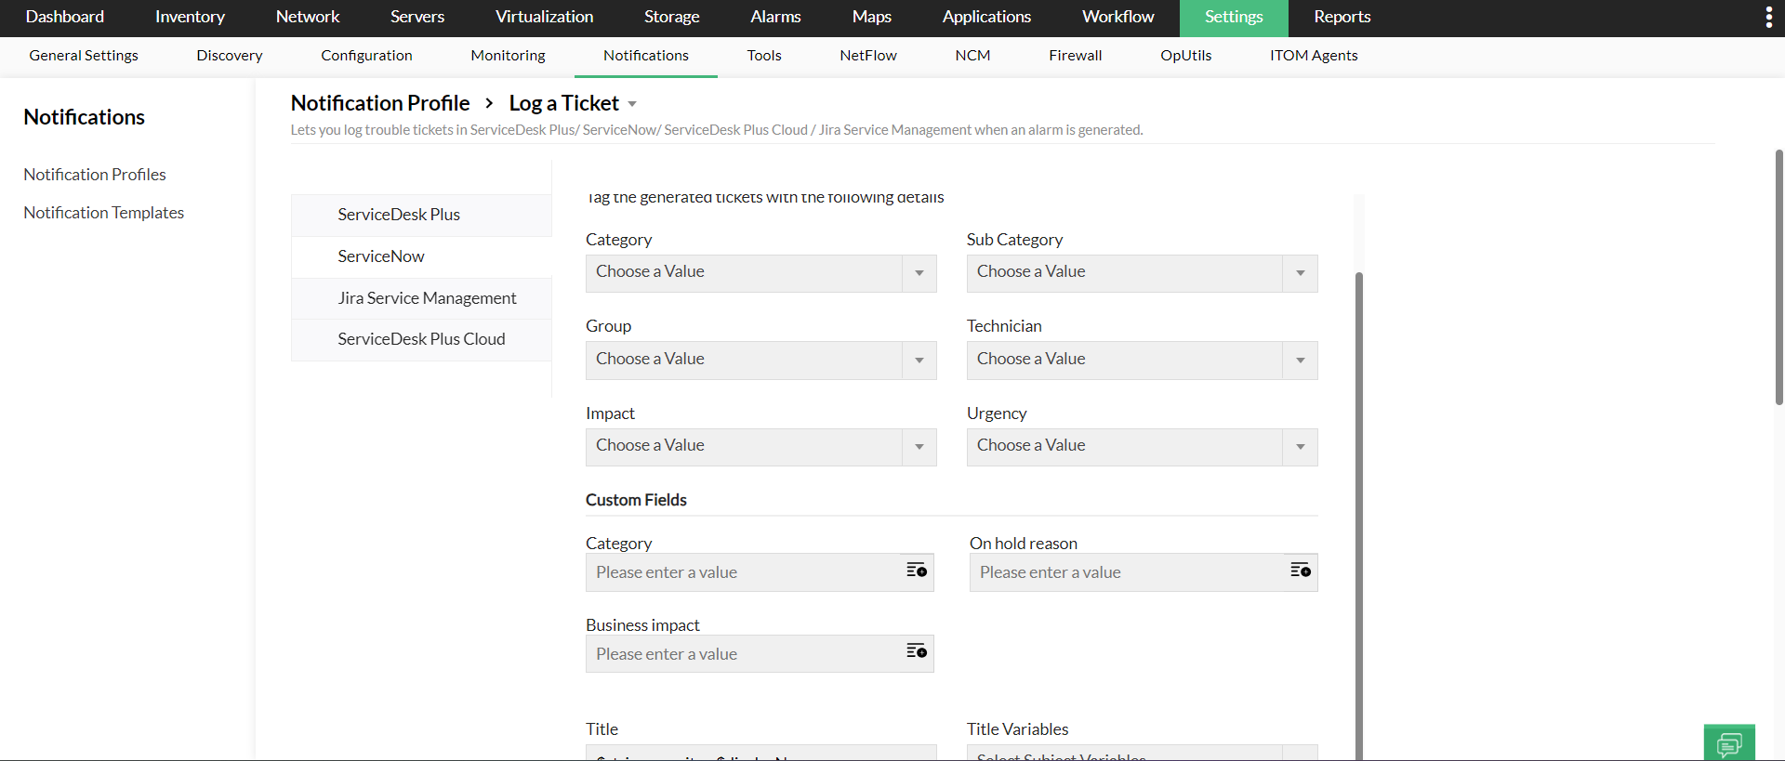Select ServiceNow integration tab
The height and width of the screenshot is (761, 1785).
381,256
